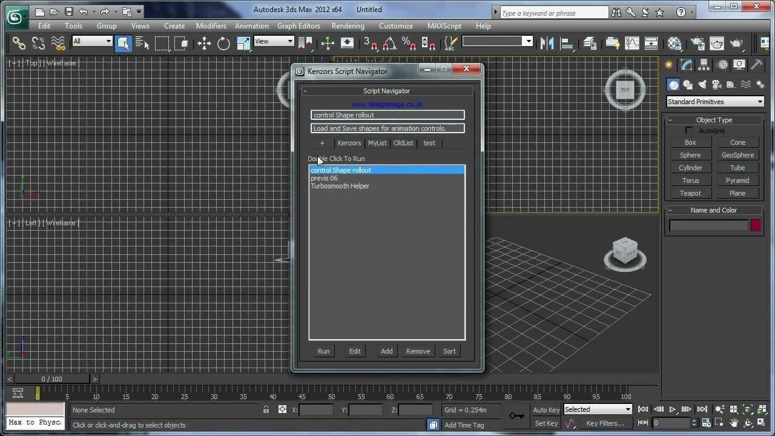Click the Align tool icon
Image resolution: width=775 pixels, height=436 pixels.
[x=567, y=42]
